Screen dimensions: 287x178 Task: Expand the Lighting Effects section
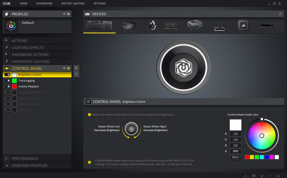click(37, 48)
